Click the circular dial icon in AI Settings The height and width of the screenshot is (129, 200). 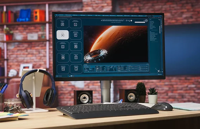pos(97,69)
